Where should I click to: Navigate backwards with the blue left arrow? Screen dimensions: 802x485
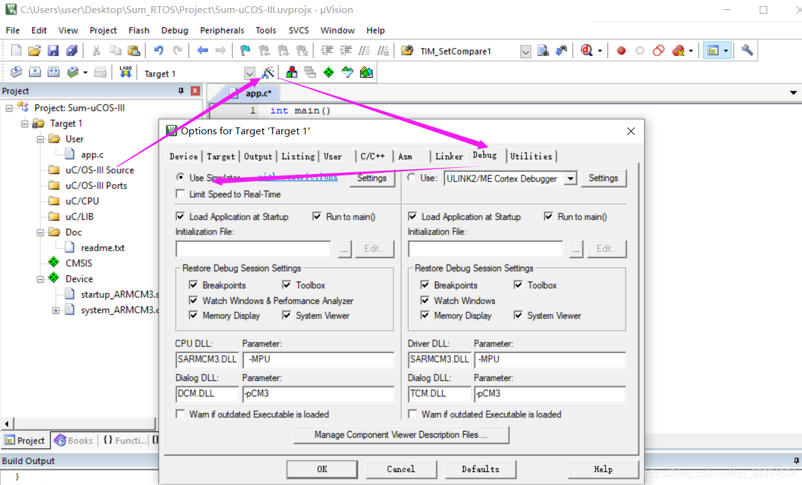point(202,51)
